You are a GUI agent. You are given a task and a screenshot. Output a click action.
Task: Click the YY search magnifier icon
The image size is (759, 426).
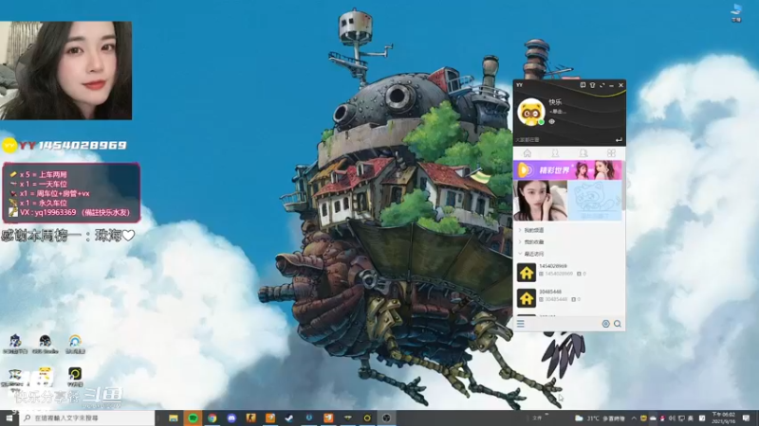point(618,324)
